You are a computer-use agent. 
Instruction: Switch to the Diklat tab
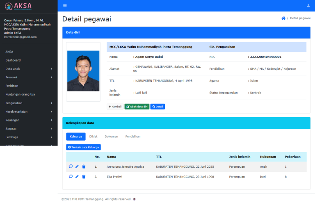coord(93,137)
